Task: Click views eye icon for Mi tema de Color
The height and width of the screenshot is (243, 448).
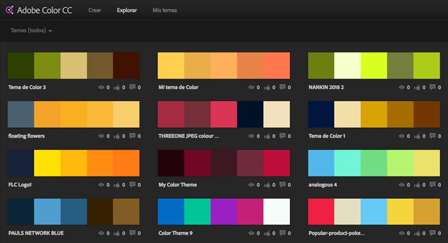Action: [251, 88]
